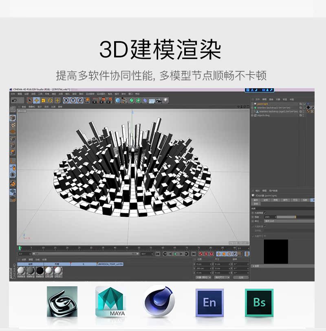
Task: Click the blue deformer capsule icon
Action: (145, 101)
